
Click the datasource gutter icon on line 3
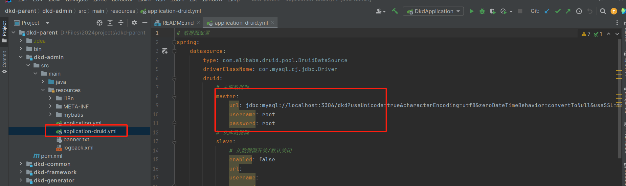point(165,51)
